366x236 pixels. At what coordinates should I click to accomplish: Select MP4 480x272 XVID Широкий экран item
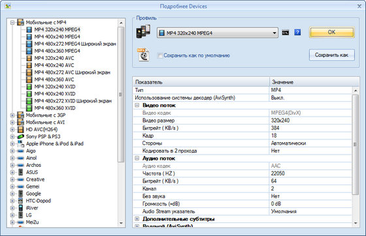tap(73, 101)
